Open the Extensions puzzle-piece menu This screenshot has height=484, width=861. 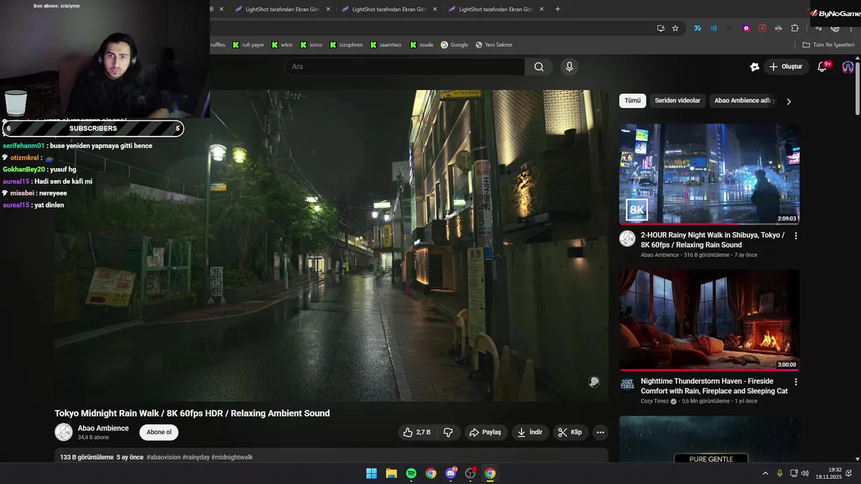794,28
